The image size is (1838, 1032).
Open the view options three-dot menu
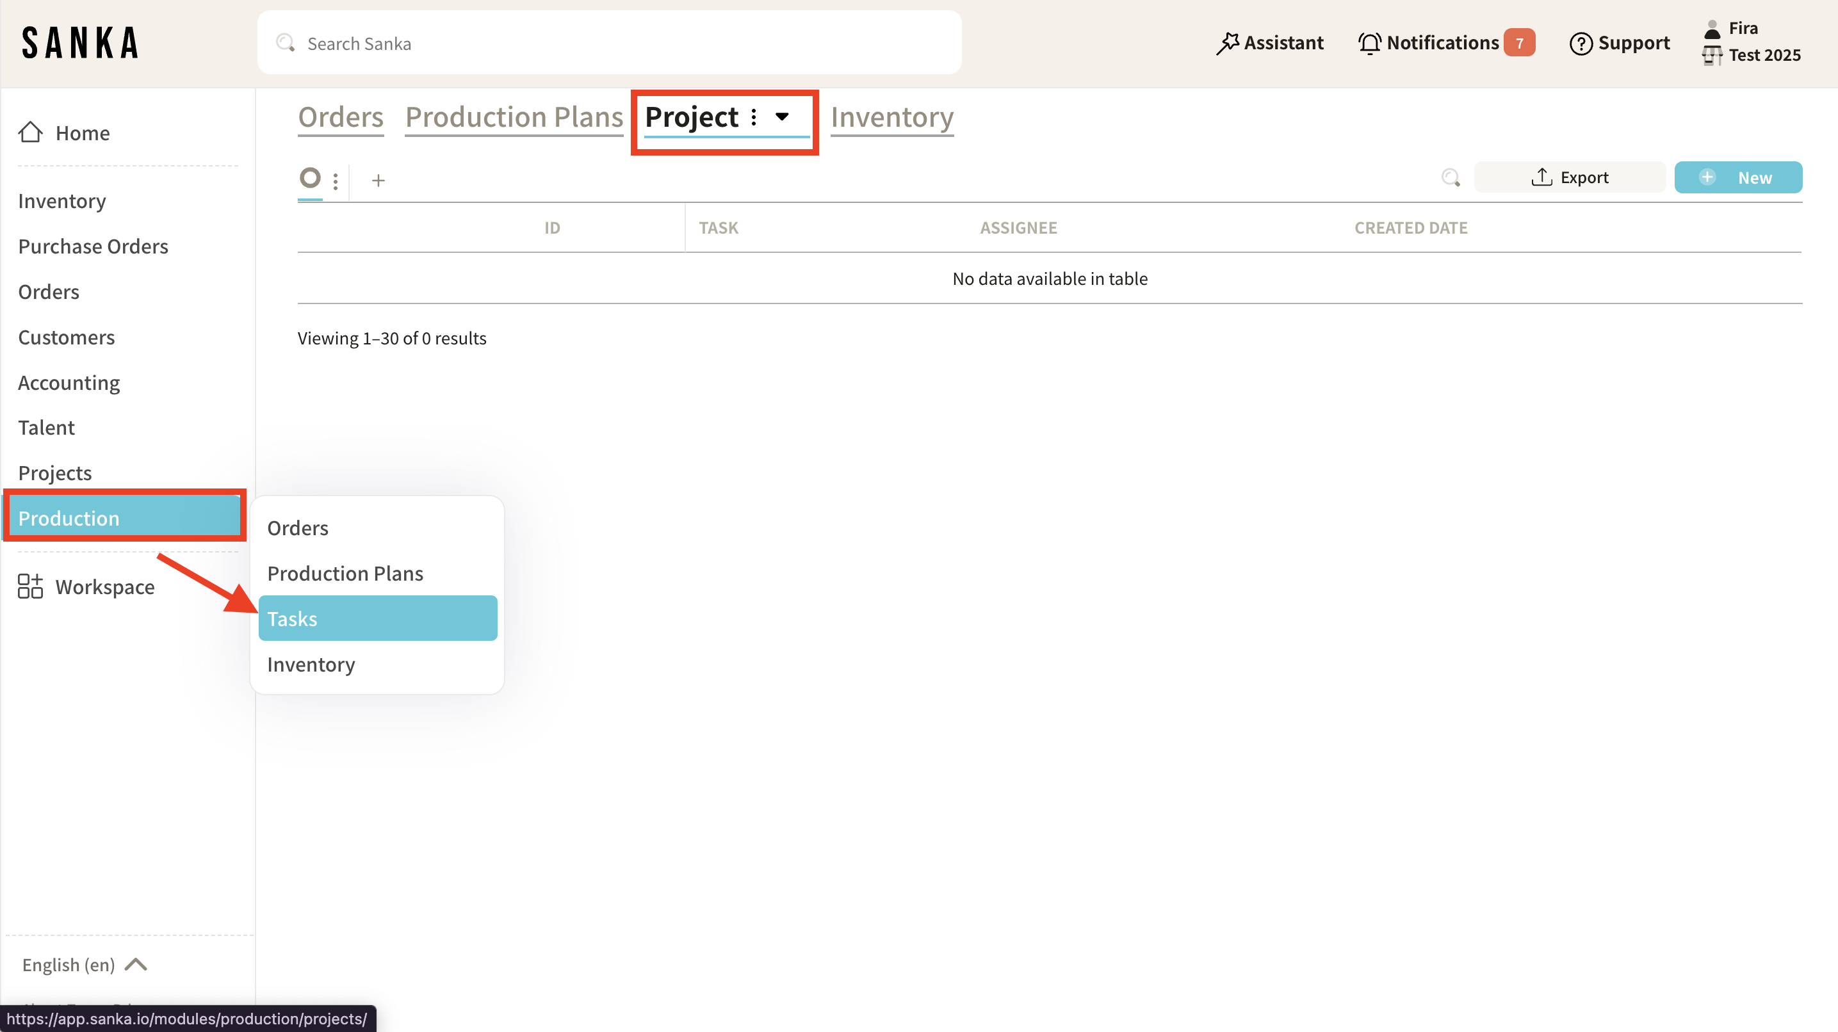click(336, 181)
